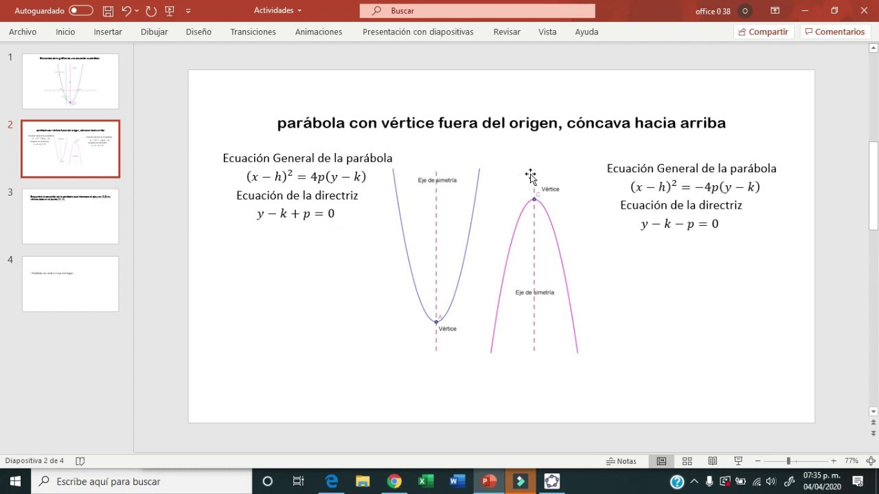The height and width of the screenshot is (494, 879).
Task: Click Diapositiva 2 de 4 status text
Action: pos(34,461)
